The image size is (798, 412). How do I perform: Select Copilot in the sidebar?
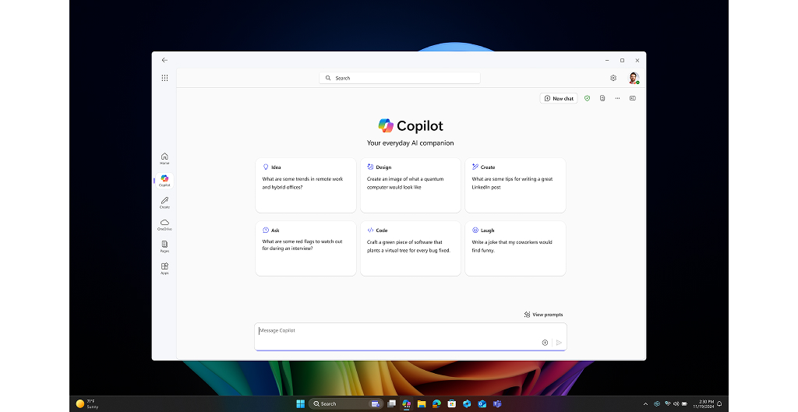164,181
